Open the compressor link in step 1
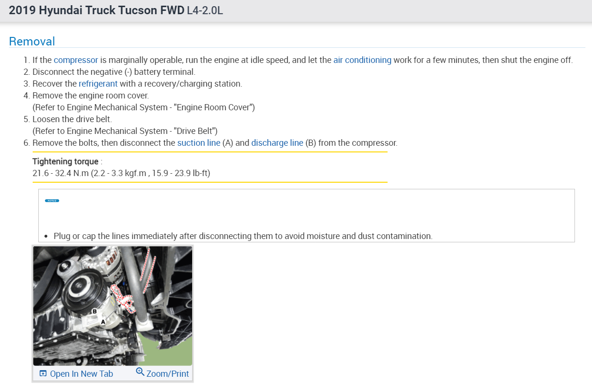 [76, 60]
